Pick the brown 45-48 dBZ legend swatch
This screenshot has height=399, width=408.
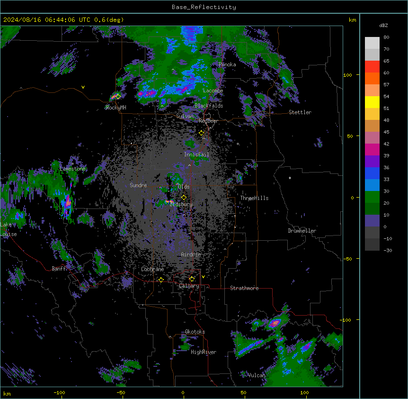pos(372,126)
